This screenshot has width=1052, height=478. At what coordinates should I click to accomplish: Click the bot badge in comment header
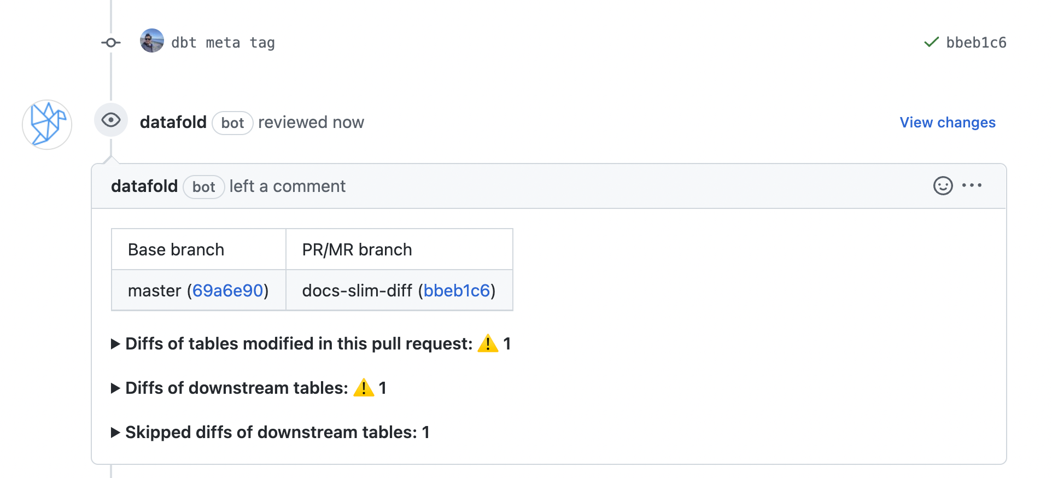pos(204,187)
